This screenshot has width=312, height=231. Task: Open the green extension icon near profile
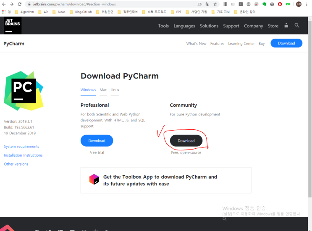click(288, 4)
